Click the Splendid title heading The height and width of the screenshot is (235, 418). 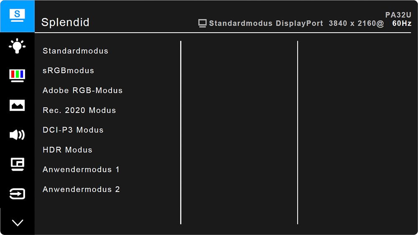coord(65,23)
